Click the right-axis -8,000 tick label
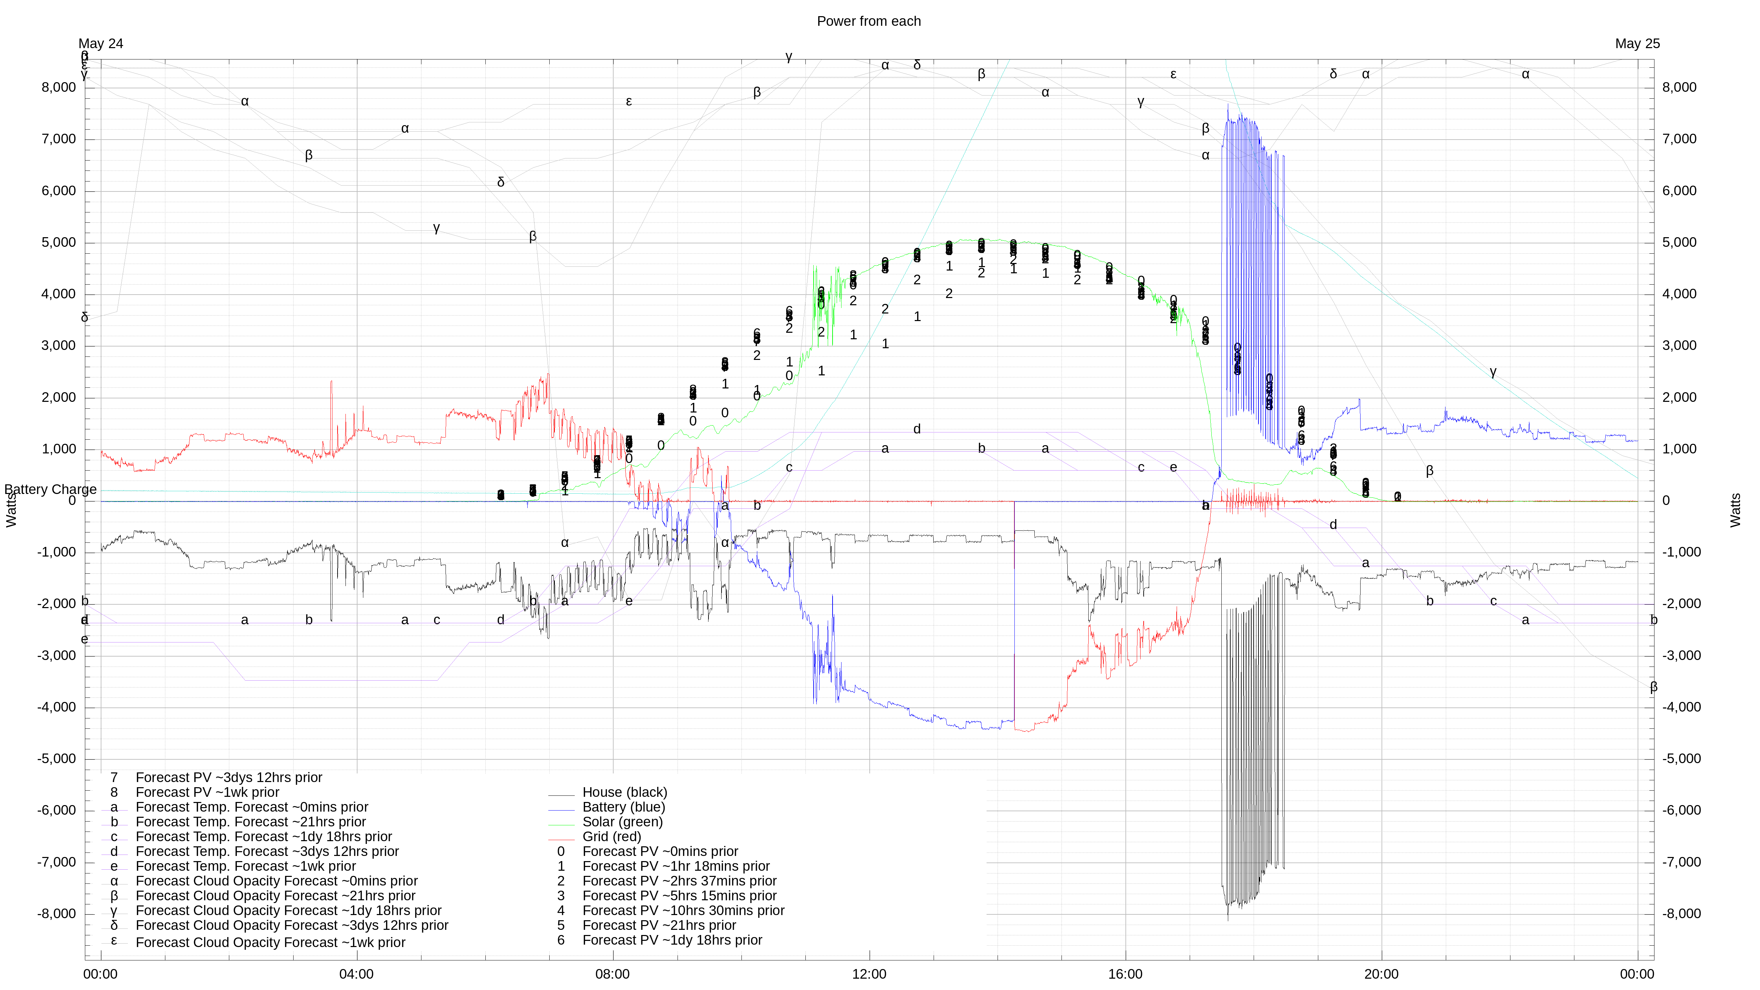 pos(1681,914)
